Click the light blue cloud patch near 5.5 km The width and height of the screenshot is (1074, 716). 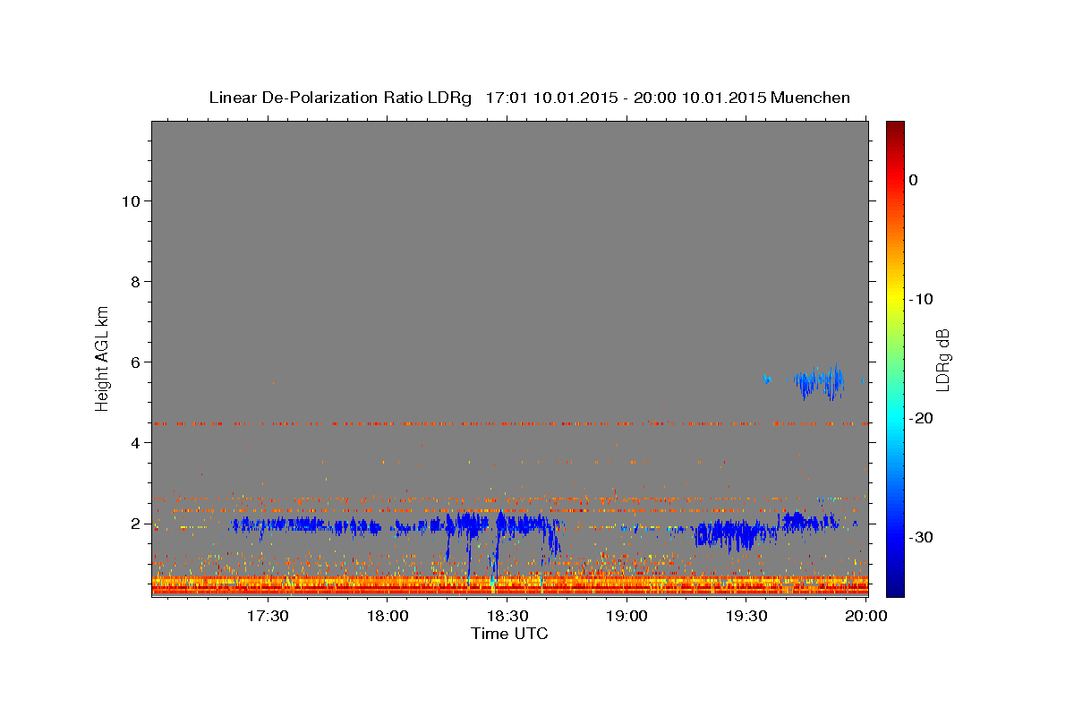coord(819,383)
